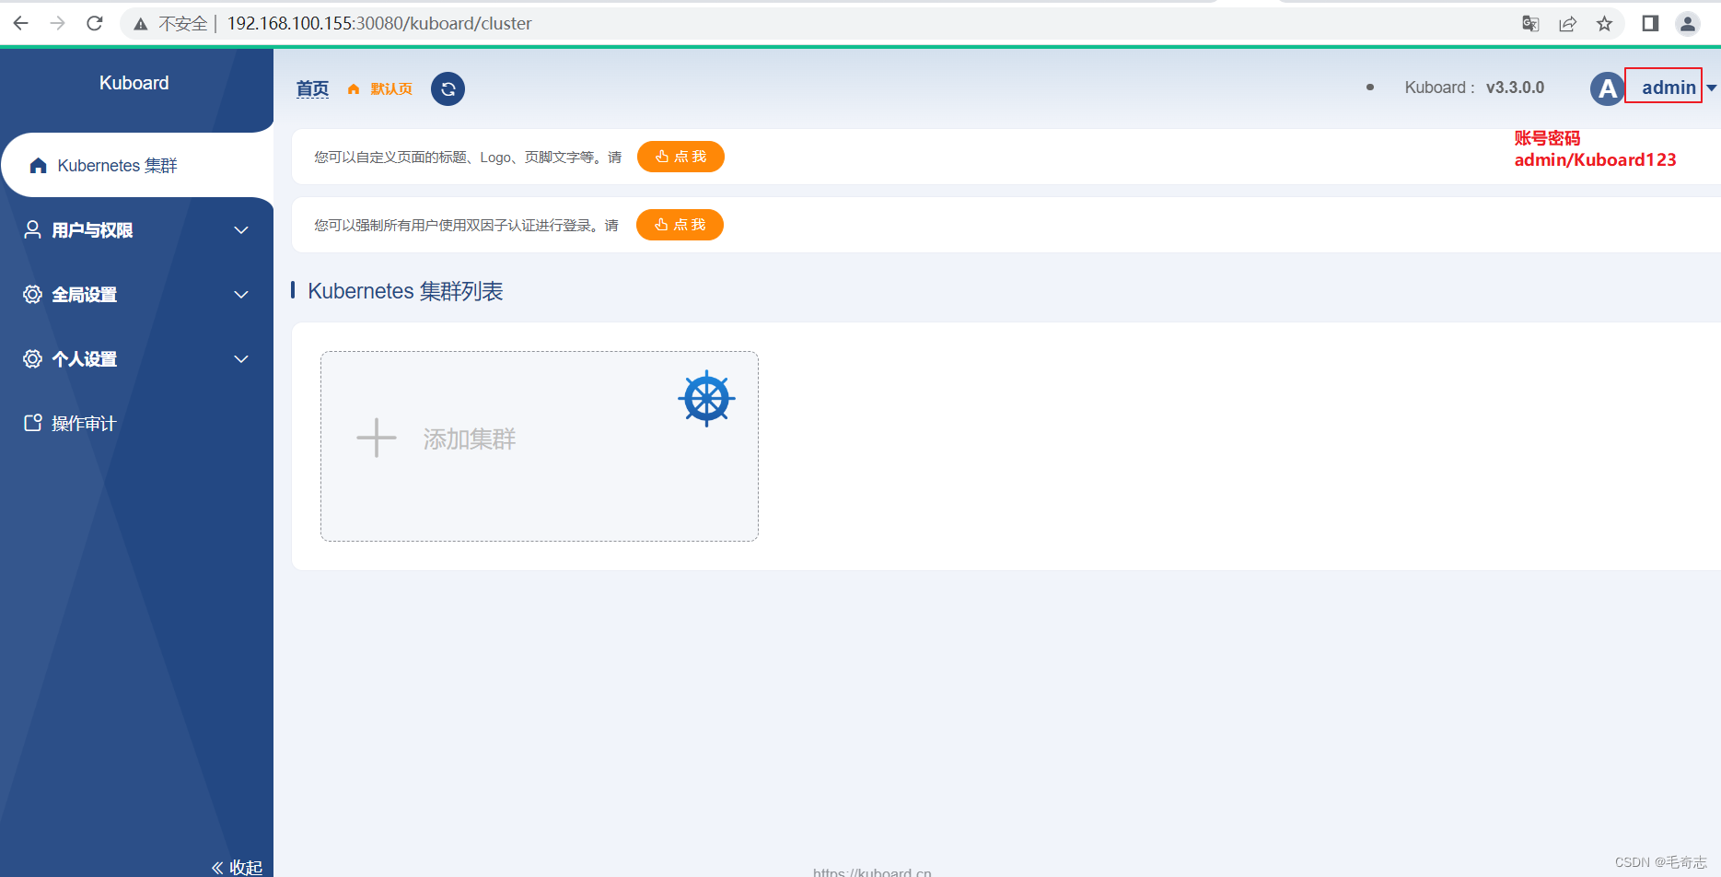Click the Kubernetes helm wheel icon
This screenshot has width=1721, height=877.
point(706,399)
